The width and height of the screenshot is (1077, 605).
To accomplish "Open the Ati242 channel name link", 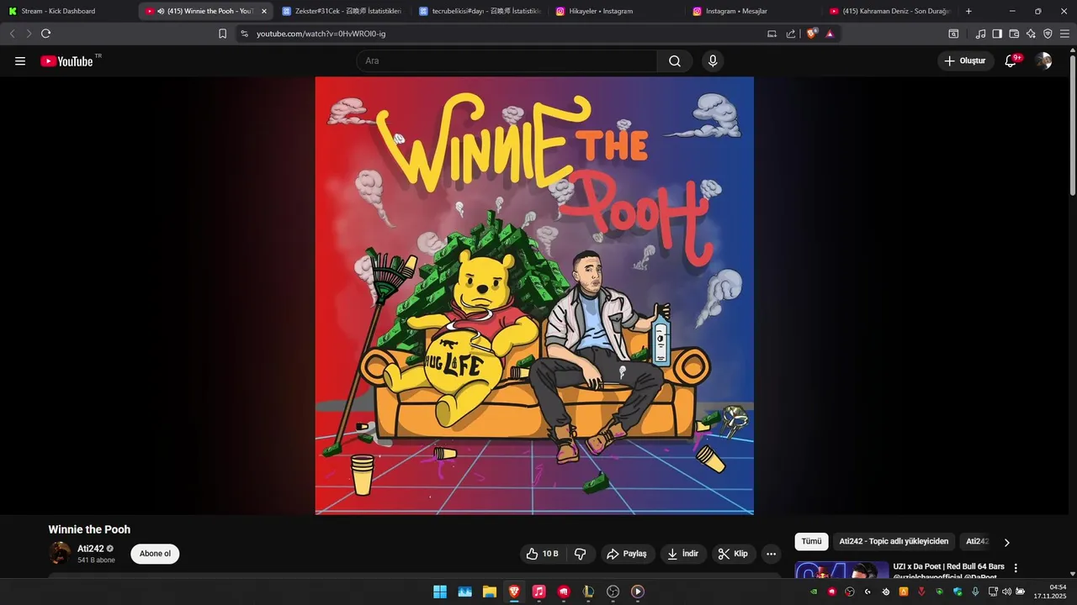I will [x=91, y=549].
